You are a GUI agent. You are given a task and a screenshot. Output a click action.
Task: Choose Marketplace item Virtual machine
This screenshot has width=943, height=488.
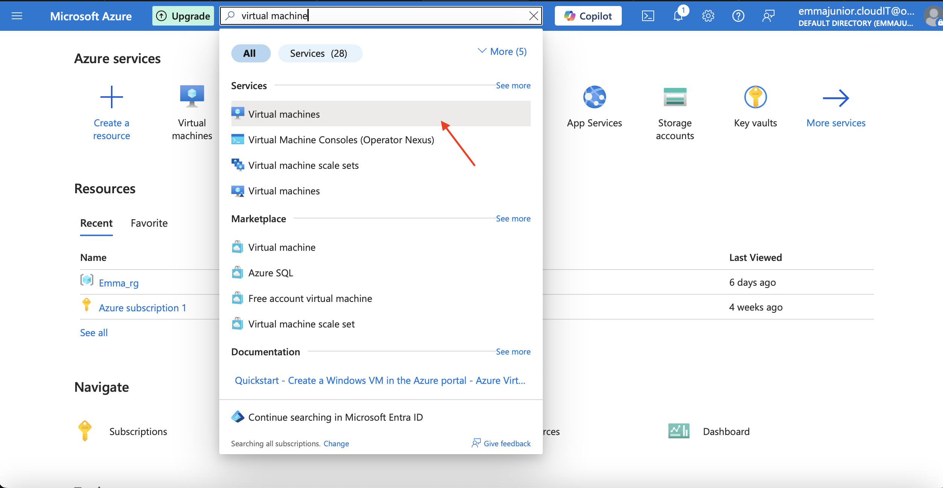[381, 247]
